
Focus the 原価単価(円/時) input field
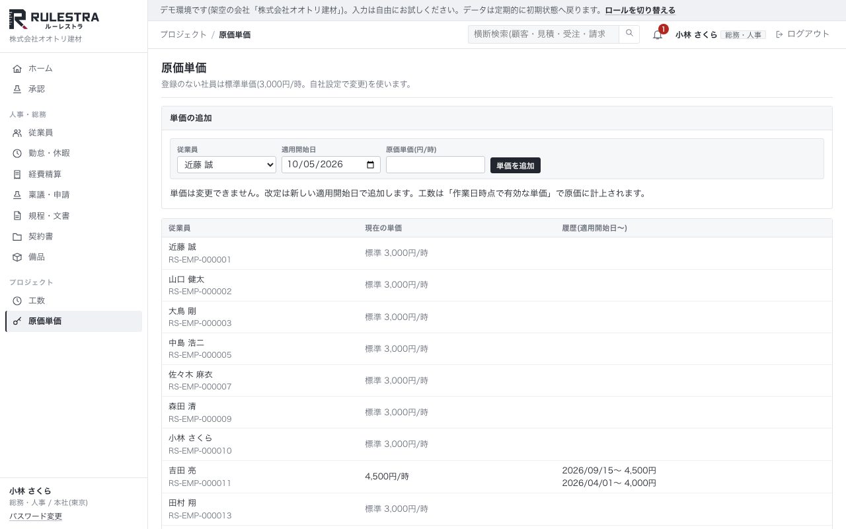click(x=436, y=165)
